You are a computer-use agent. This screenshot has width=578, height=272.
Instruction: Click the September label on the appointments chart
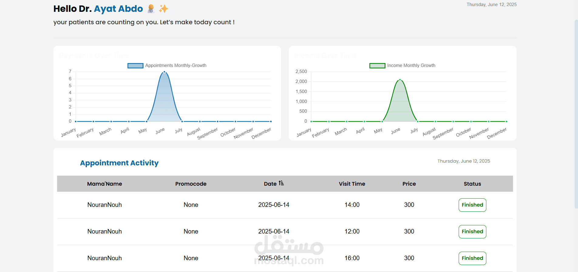click(x=207, y=133)
